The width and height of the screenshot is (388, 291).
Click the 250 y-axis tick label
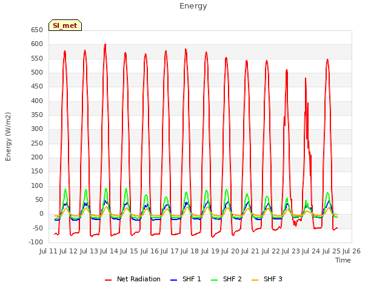[x=37, y=144]
